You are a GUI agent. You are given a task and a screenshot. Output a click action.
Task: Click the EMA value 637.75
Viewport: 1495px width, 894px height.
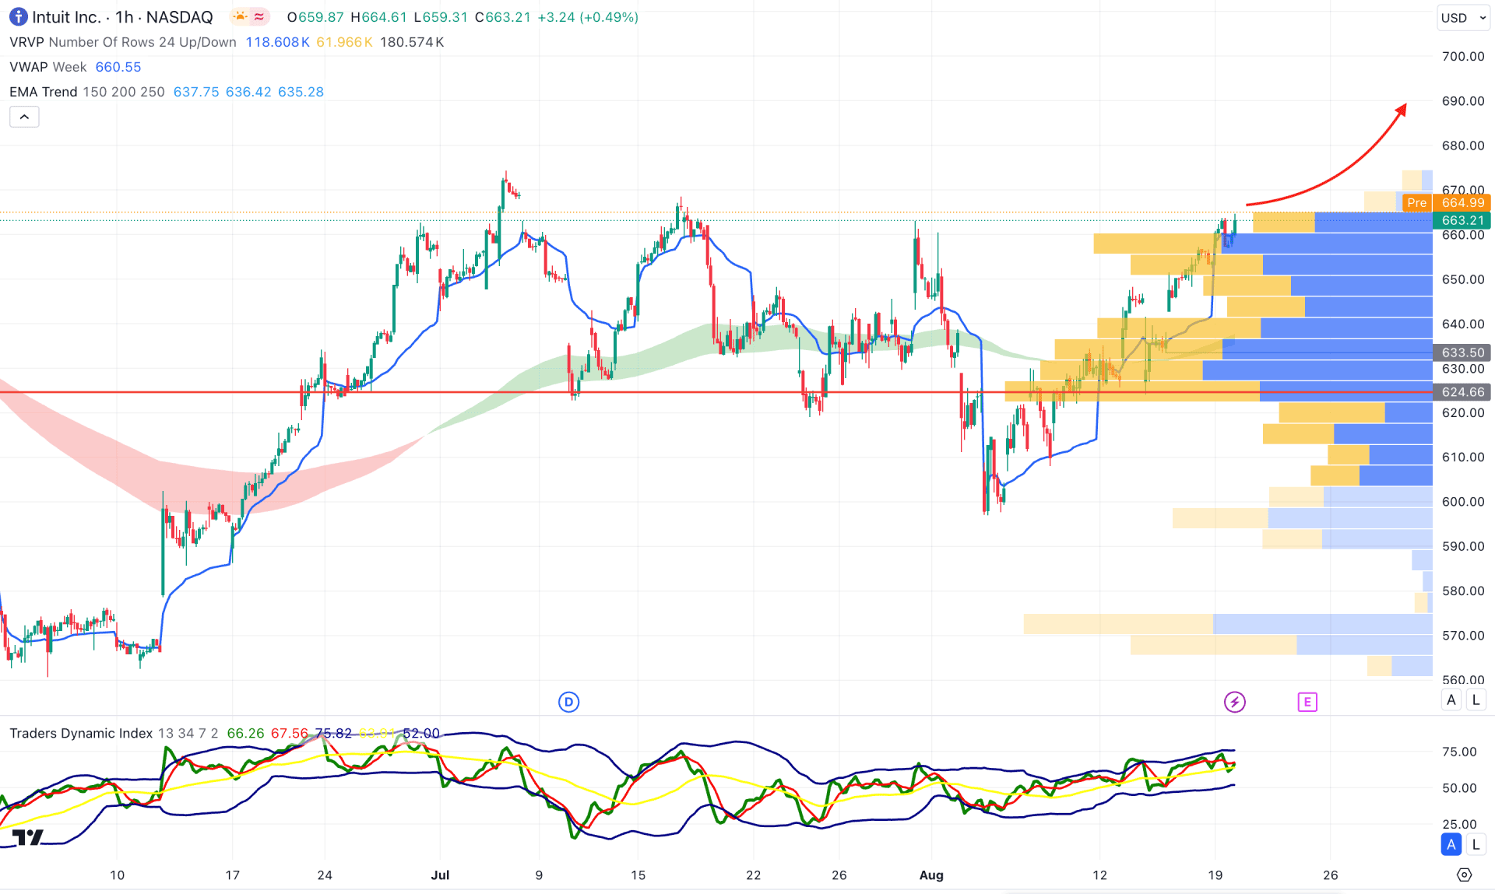coord(196,92)
